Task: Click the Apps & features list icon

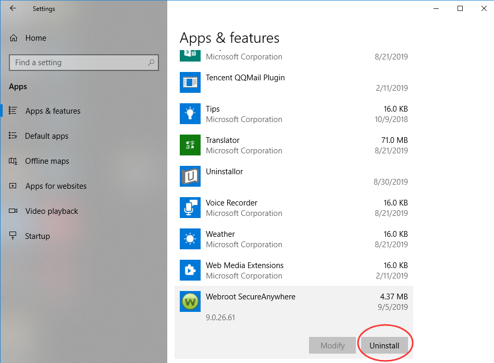Action: tap(13, 111)
